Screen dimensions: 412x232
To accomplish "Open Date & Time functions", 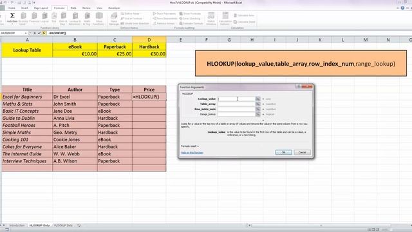I will 63,19.
